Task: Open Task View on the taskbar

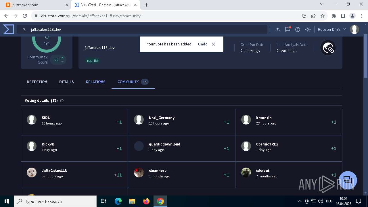Action: tap(103, 201)
